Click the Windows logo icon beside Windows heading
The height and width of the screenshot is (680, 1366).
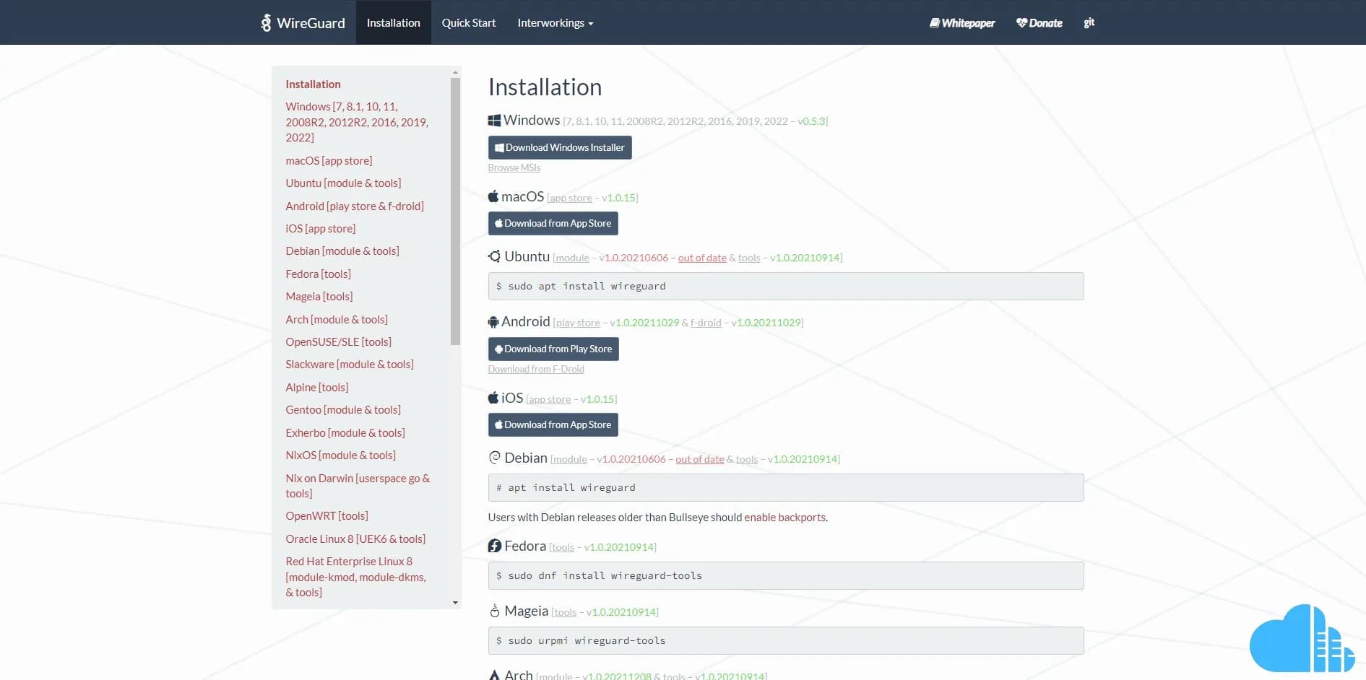pyautogui.click(x=494, y=121)
